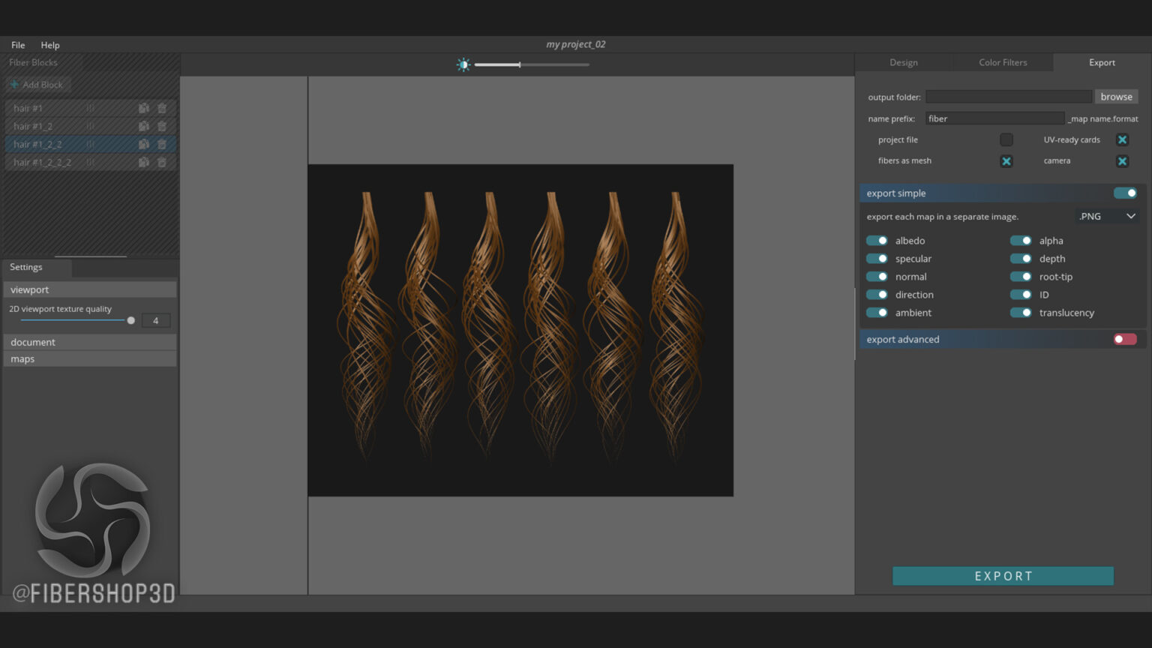Switch to the Color Filters tab
Image resolution: width=1152 pixels, height=648 pixels.
coord(1003,62)
